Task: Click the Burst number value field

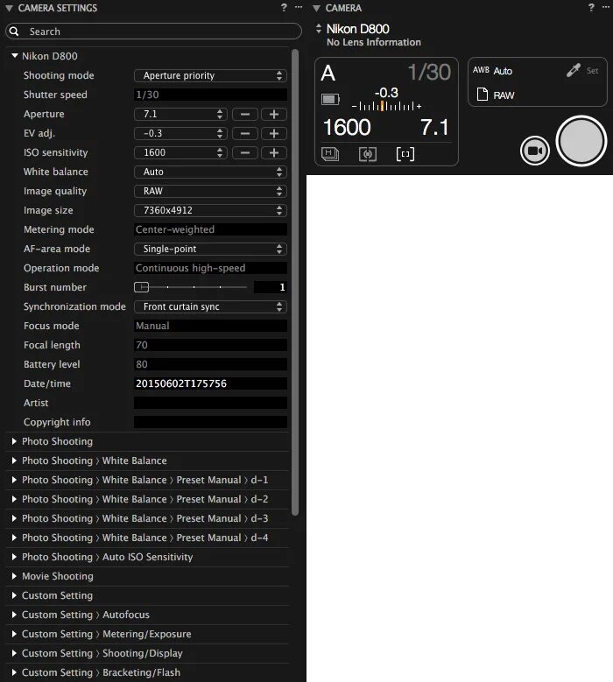Action: pyautogui.click(x=271, y=287)
